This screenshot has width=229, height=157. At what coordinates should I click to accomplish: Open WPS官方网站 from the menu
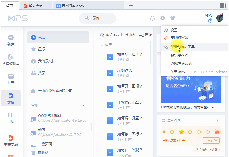[x=195, y=64]
